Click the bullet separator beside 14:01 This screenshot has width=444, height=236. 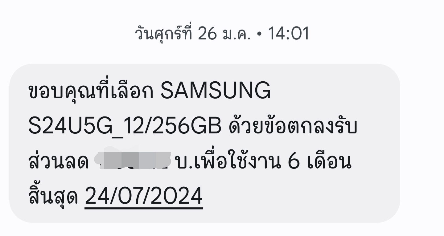pos(259,34)
